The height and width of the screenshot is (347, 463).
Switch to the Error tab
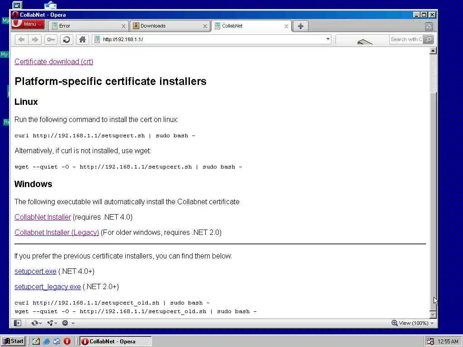click(x=89, y=26)
